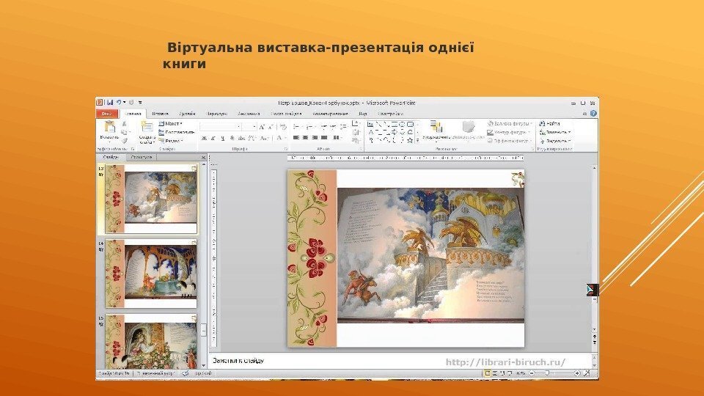Click the increase font size icon
Screen dimensions: 704x396
pos(263,127)
